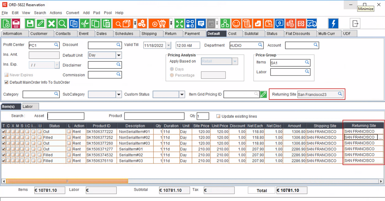Expand the Default Unit dropdown
This screenshot has width=385, height=201.
pos(119,56)
